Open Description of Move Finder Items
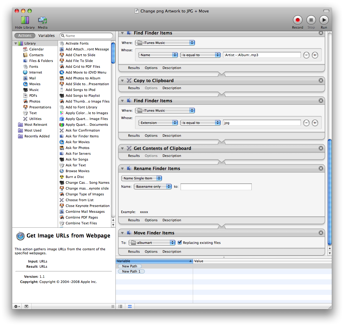 click(x=172, y=252)
